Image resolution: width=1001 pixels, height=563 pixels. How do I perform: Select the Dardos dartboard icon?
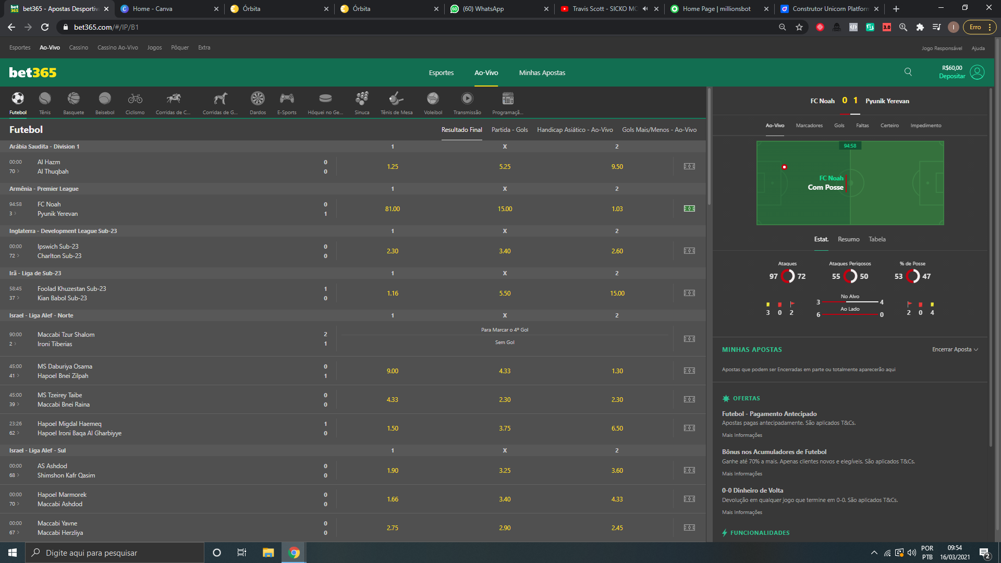click(258, 99)
